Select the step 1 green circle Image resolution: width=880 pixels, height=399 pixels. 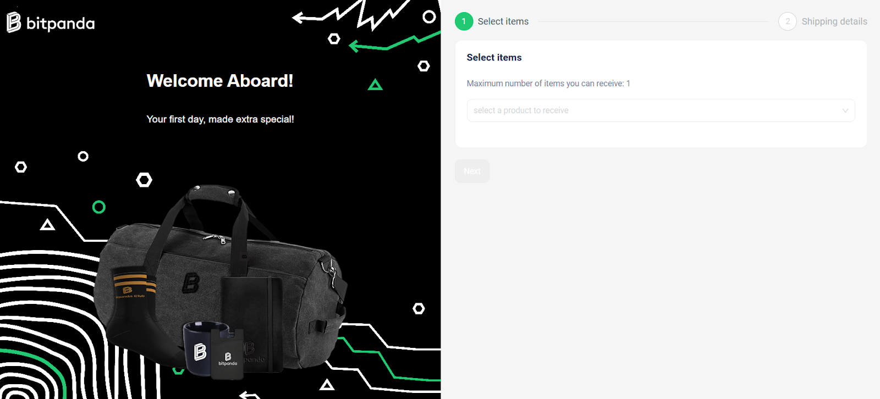coord(464,21)
